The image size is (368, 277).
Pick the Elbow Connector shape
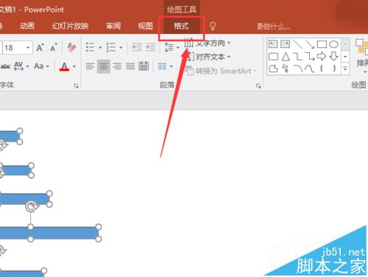(x=297, y=57)
